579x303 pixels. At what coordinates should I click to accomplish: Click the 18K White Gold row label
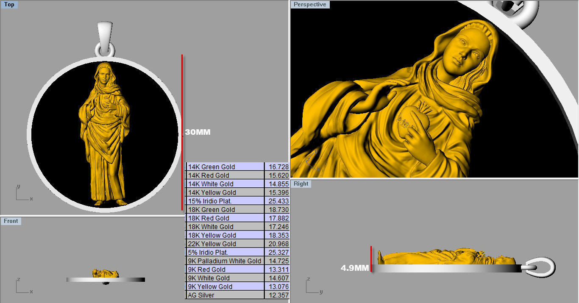[211, 227]
